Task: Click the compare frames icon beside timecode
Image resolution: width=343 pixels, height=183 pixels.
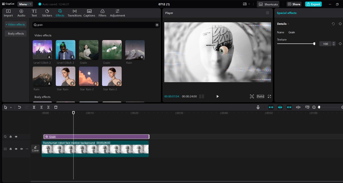Action: tap(202, 96)
